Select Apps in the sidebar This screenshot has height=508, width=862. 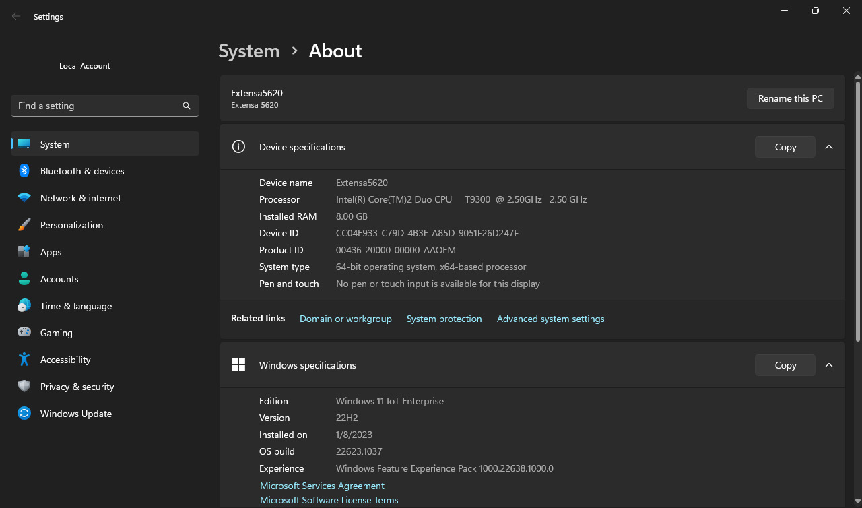[x=105, y=251]
